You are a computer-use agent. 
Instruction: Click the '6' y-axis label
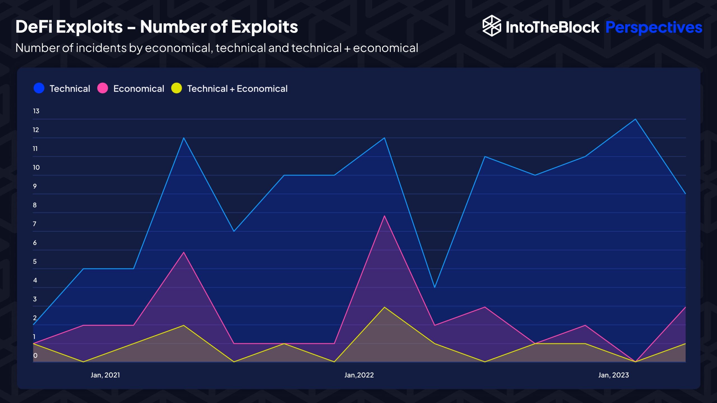[35, 243]
